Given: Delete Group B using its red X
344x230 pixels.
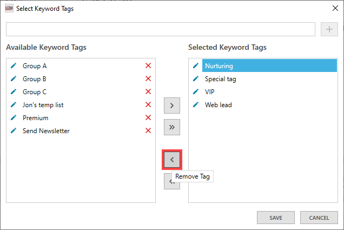Looking at the screenshot, I should click(x=148, y=79).
